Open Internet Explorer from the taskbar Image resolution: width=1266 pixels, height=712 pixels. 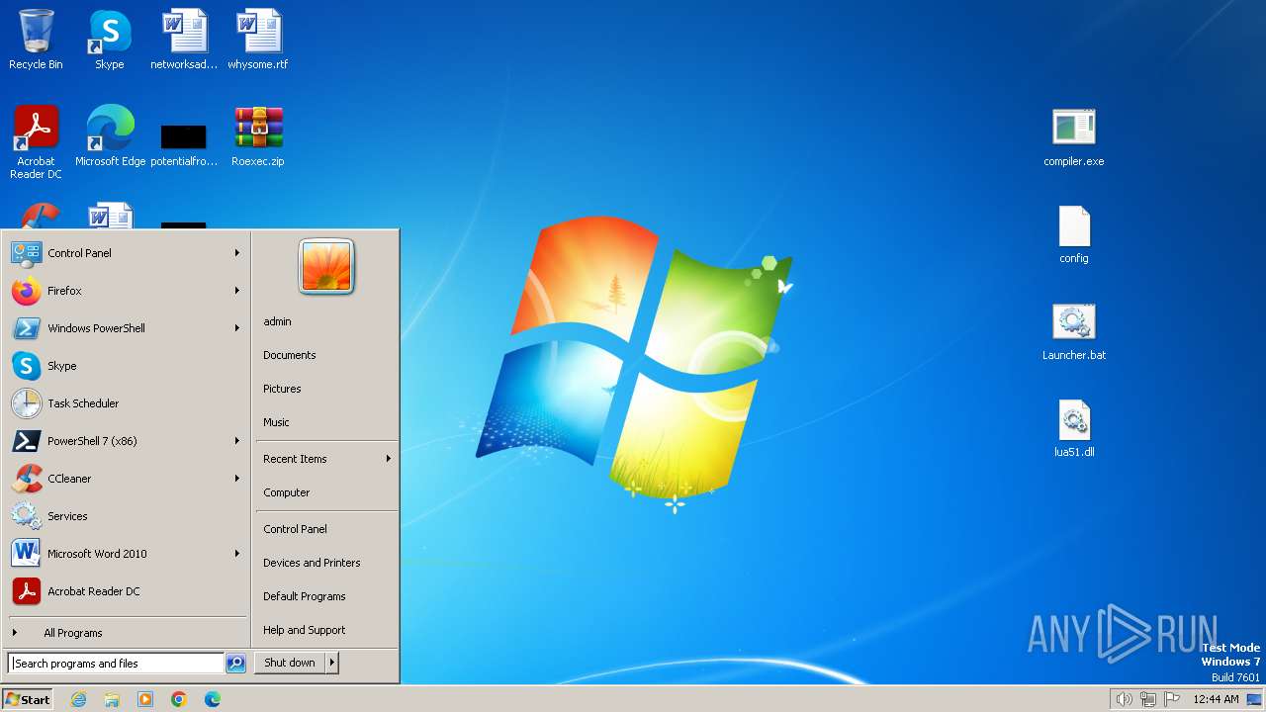click(x=78, y=699)
